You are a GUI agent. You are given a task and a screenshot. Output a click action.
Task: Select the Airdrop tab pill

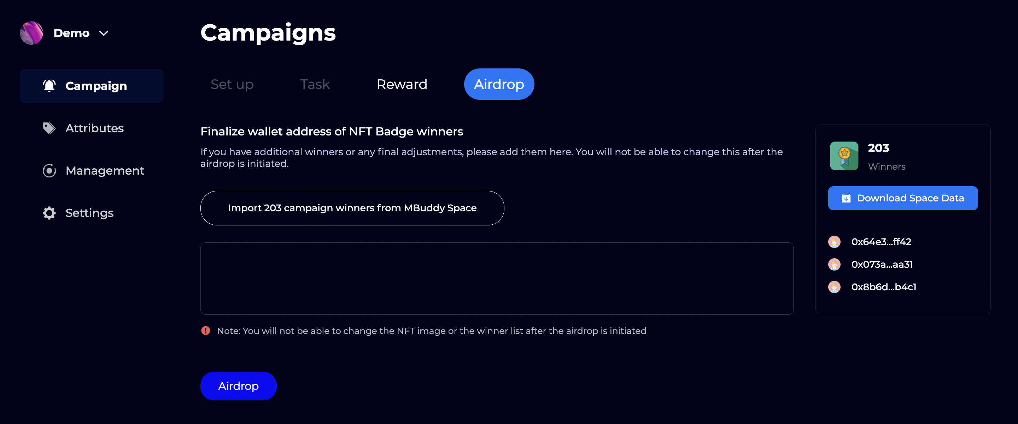(499, 84)
